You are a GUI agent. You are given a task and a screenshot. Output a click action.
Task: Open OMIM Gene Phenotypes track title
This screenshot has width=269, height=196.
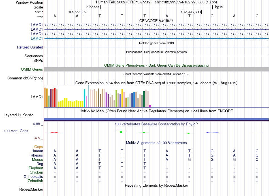156,66
